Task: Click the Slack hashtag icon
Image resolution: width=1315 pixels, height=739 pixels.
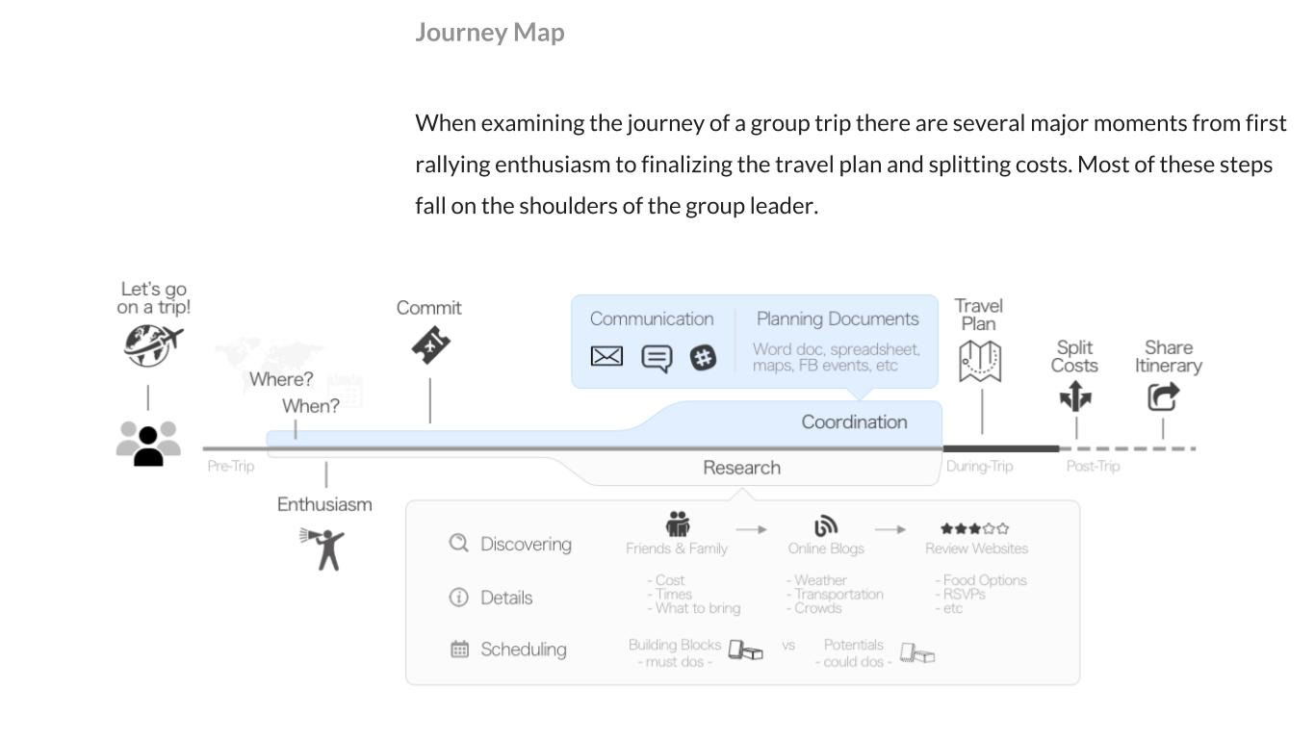Action: pyautogui.click(x=704, y=358)
